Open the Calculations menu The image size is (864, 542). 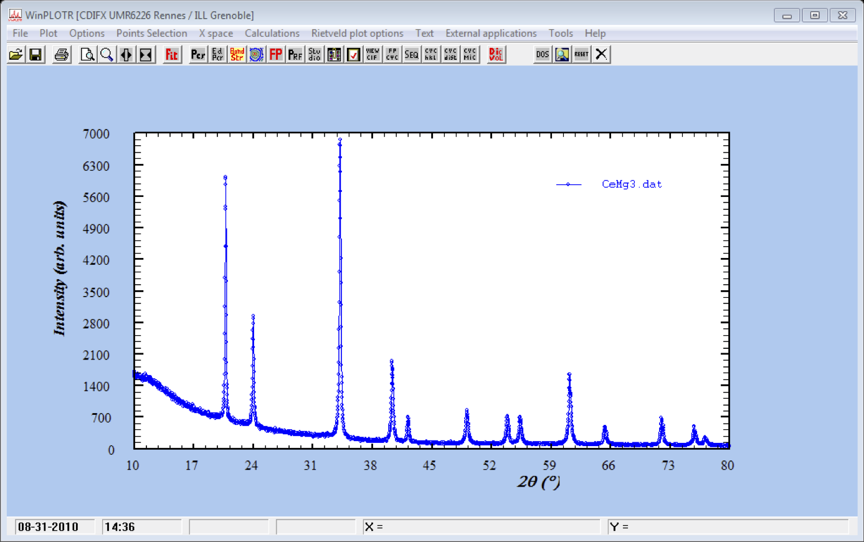click(272, 34)
